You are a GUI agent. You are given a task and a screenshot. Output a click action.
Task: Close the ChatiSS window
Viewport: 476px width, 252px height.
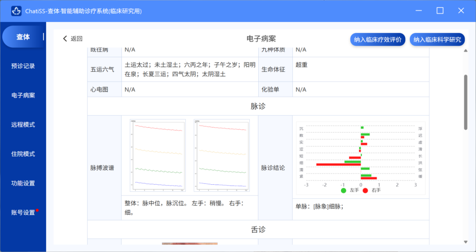coord(461,10)
